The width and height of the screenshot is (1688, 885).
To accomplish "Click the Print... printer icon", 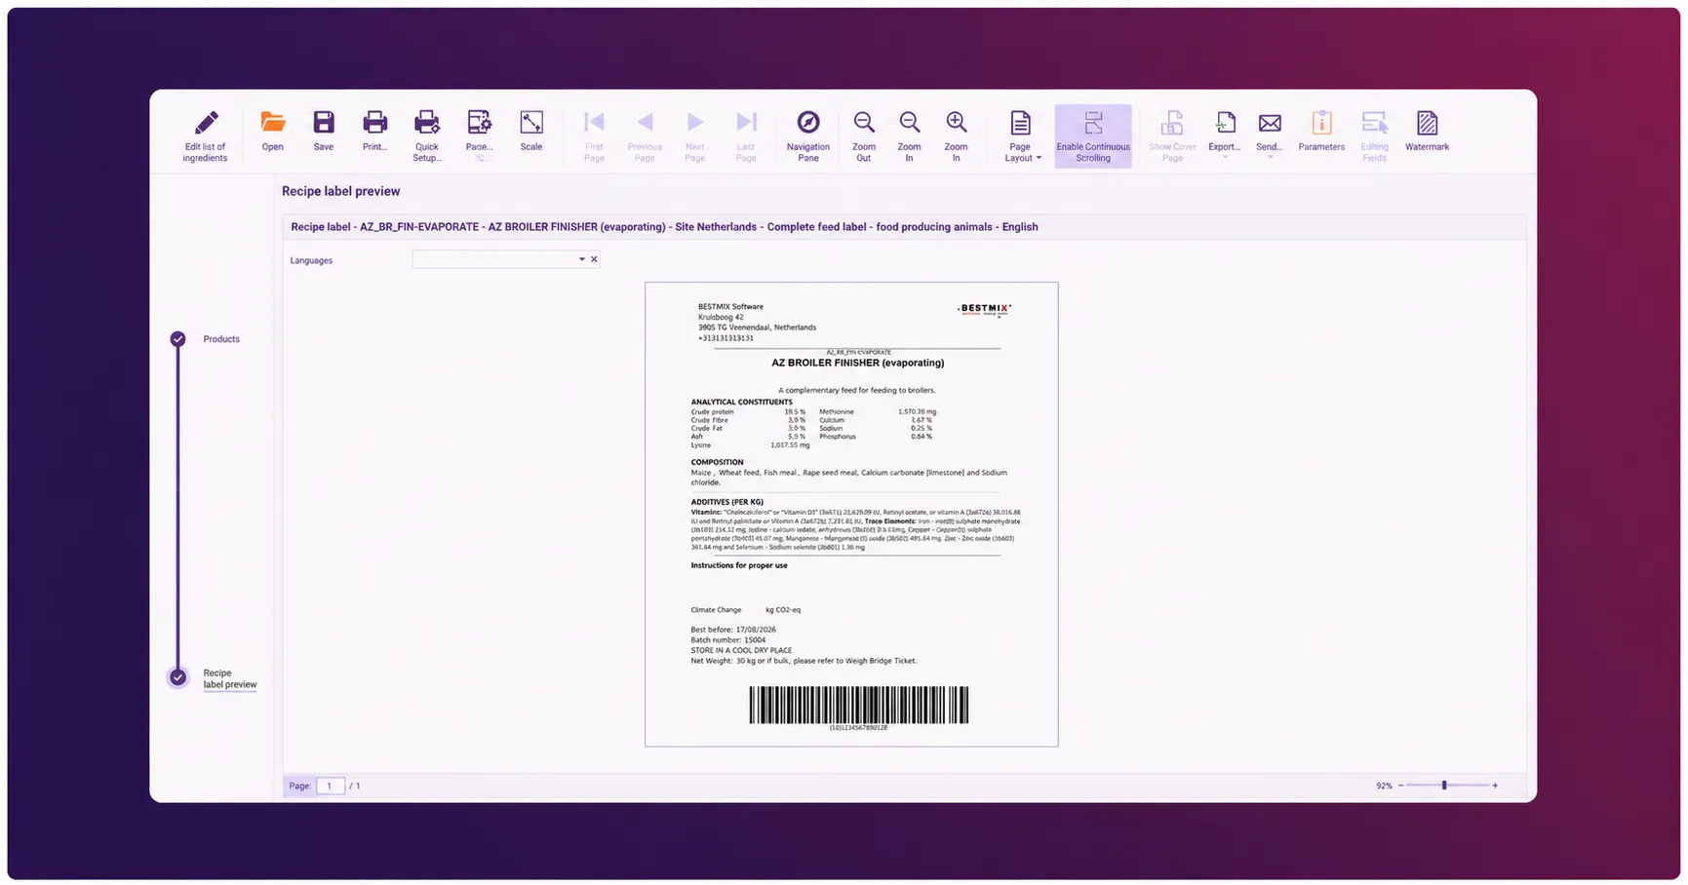I will 374,122.
